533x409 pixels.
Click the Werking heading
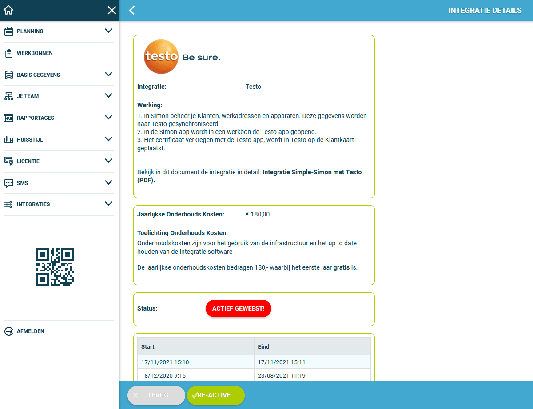pyautogui.click(x=150, y=105)
